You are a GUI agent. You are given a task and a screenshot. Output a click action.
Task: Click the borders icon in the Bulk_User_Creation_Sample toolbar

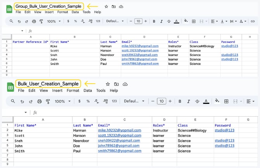coord(227,101)
